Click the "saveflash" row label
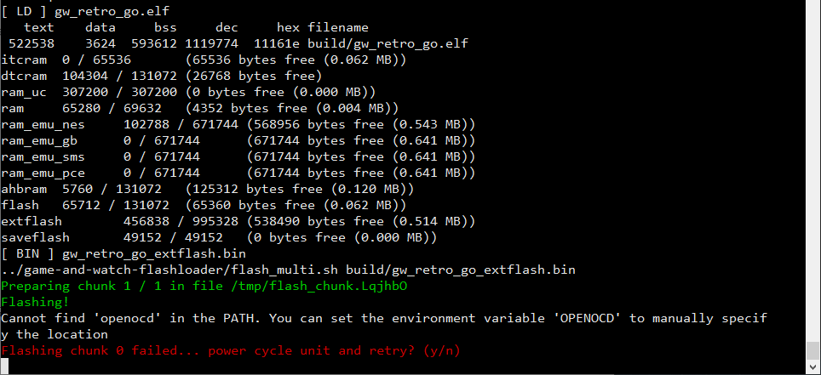The height and width of the screenshot is (375, 821). point(35,237)
